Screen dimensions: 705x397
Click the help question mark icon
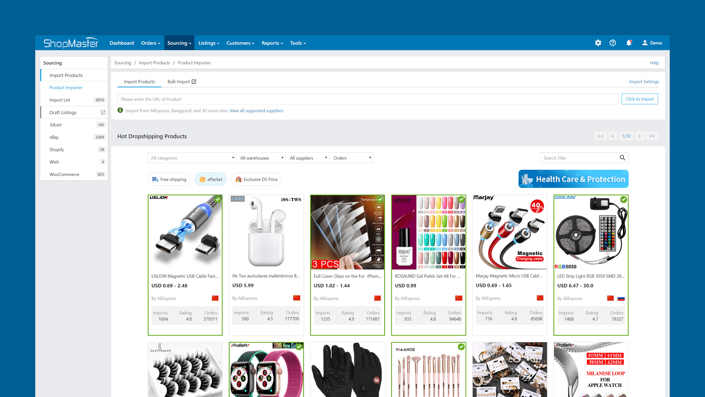tap(612, 43)
